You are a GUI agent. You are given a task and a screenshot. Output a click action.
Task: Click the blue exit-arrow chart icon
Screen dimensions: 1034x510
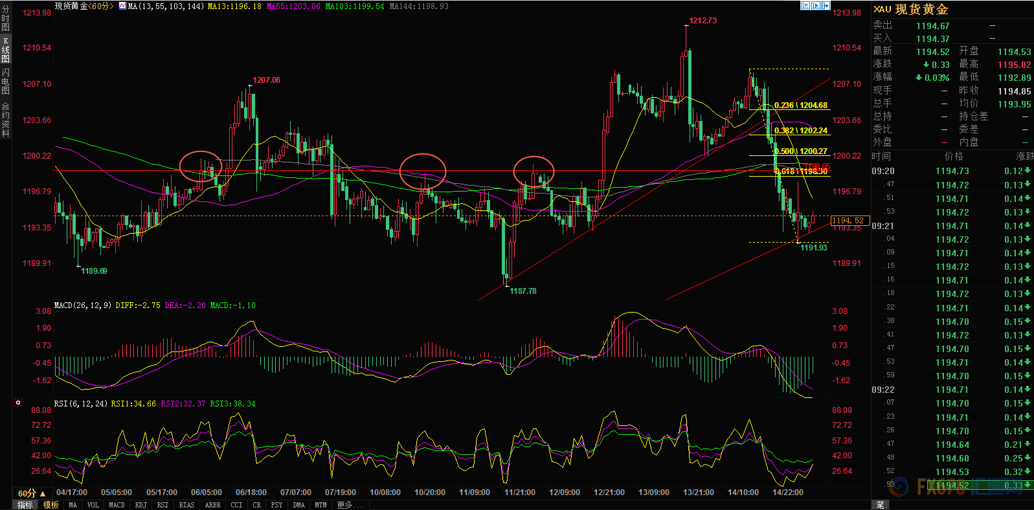825,6
